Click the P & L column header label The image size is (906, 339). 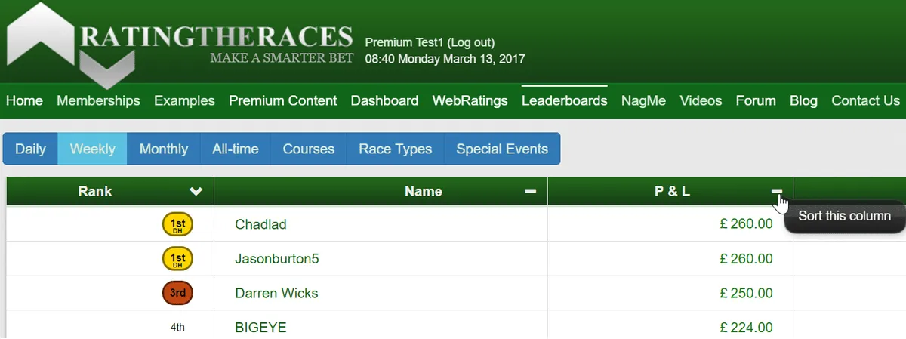point(672,192)
